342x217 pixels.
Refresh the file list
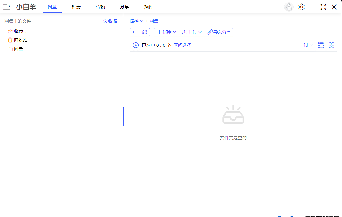145,32
